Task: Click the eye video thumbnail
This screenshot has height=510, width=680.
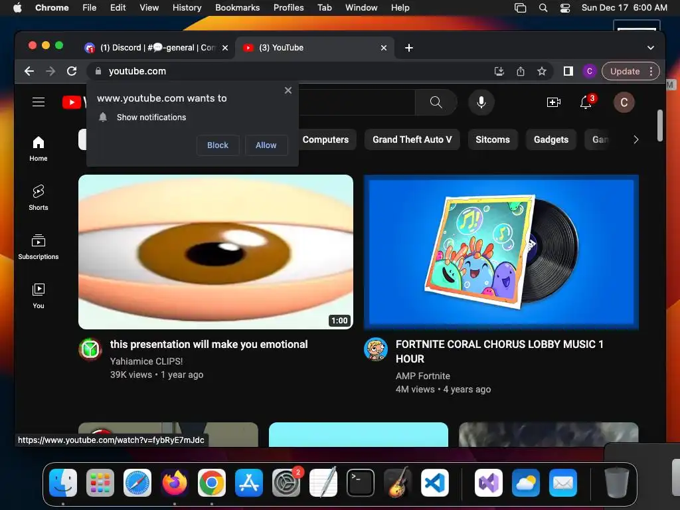Action: tap(216, 252)
